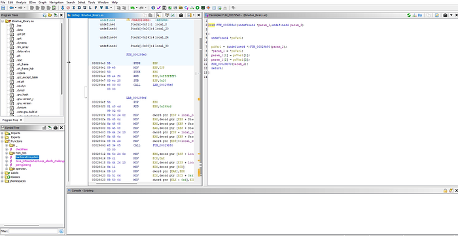Viewport: 458px width, 236px height.
Task: Navigate back with the blue left arrow
Action: [x=12, y=8]
